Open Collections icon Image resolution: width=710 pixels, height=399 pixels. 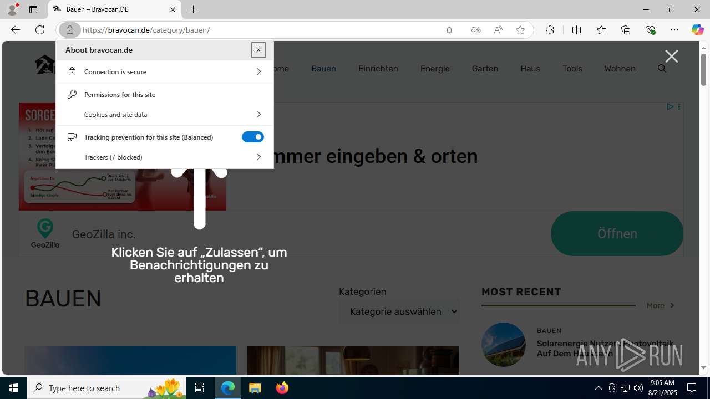[x=626, y=30]
